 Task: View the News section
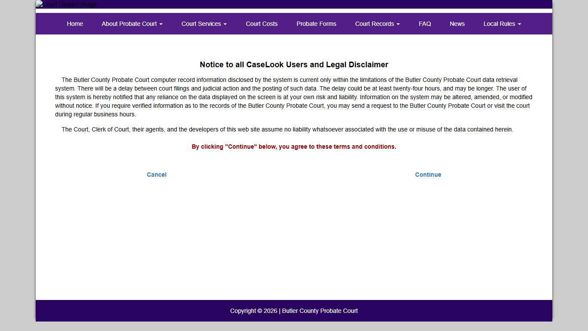point(457,24)
